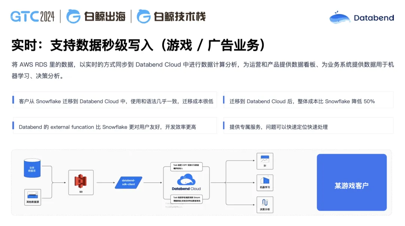Viewport: 405px width, 226px height.
Task: Click the GTC 2024 logo
Action: point(33,16)
